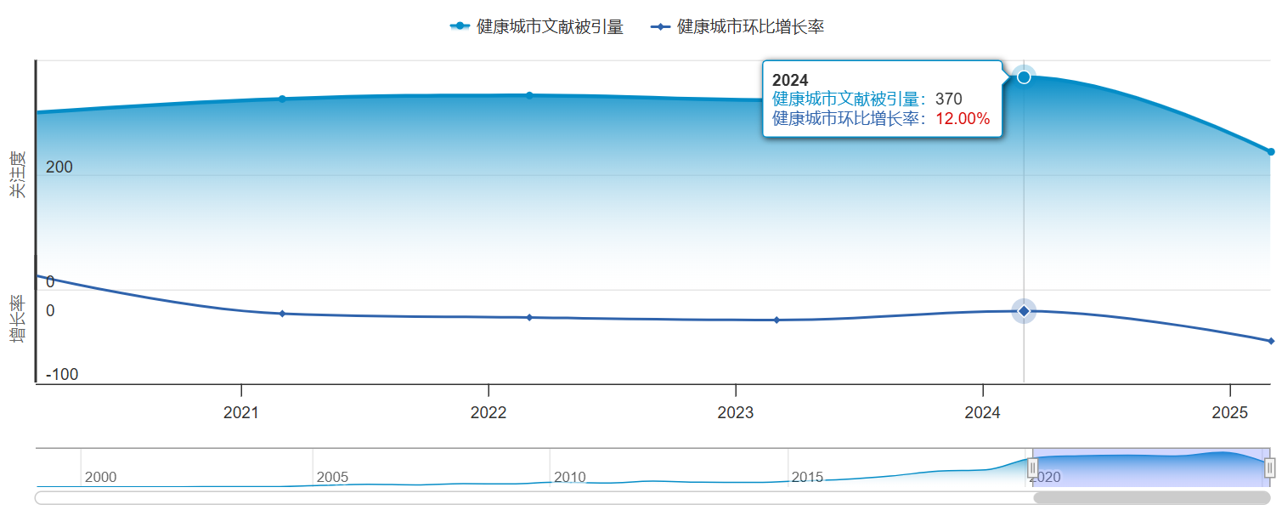Select the highlighted 2024 growth rate diamond marker

point(1024,311)
